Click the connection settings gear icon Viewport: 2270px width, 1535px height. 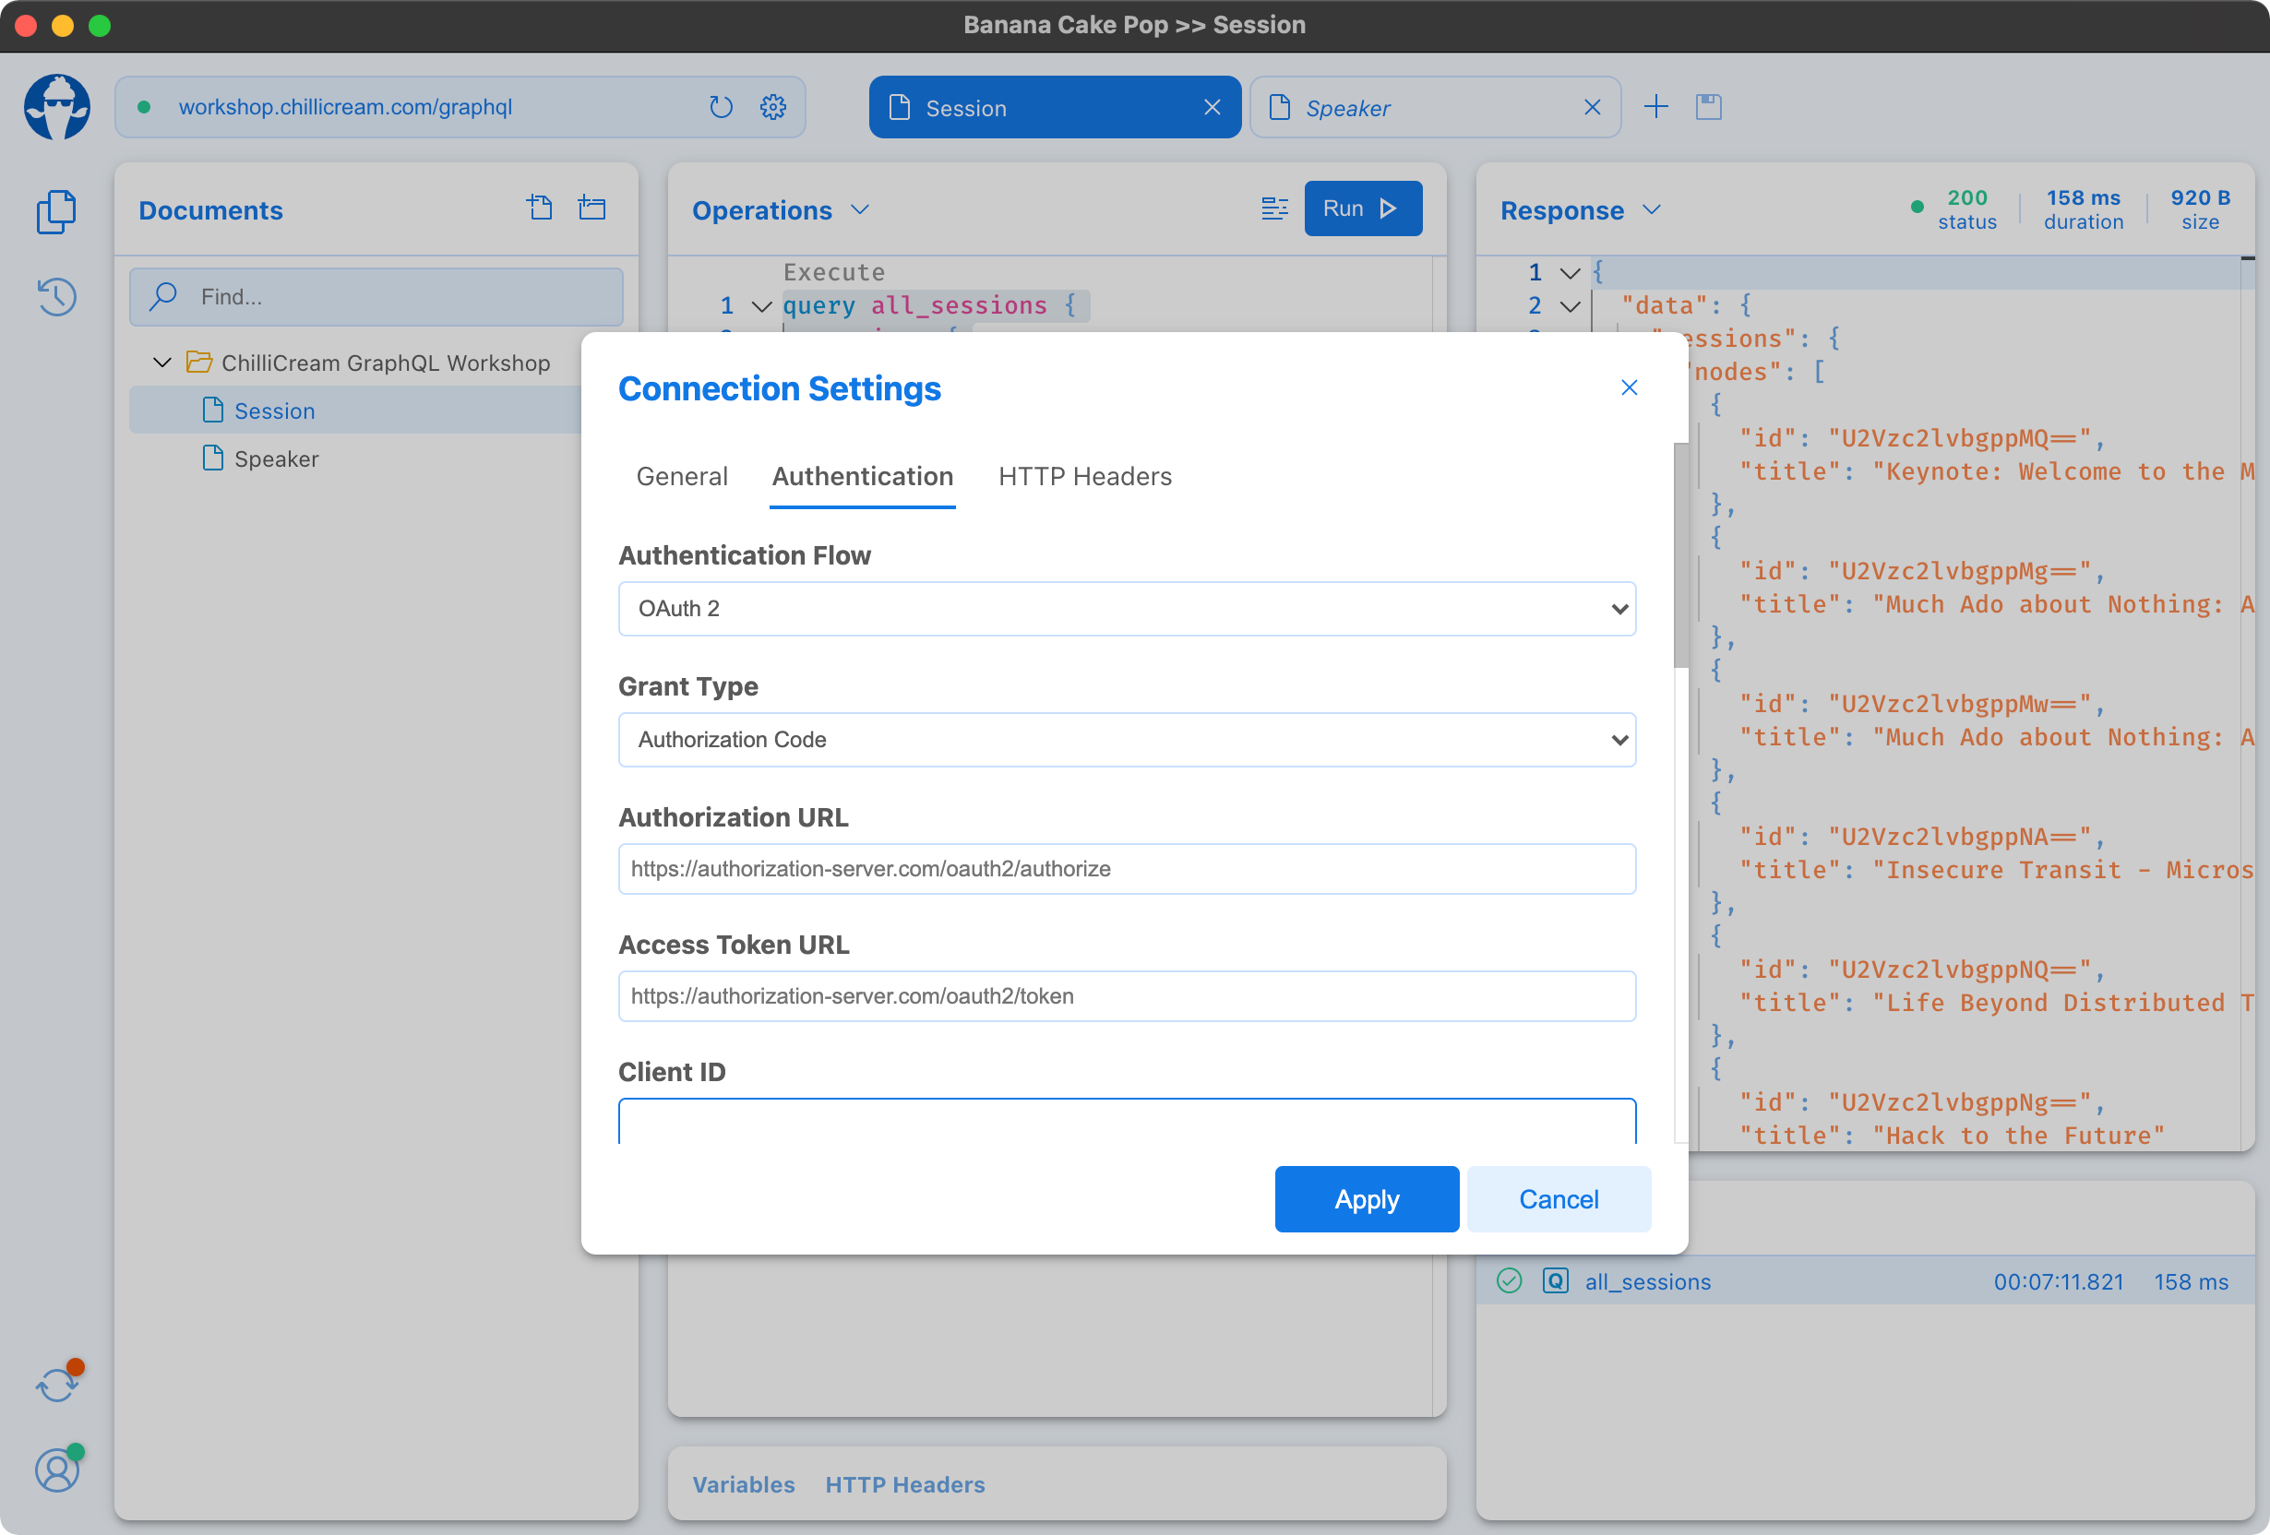point(772,107)
